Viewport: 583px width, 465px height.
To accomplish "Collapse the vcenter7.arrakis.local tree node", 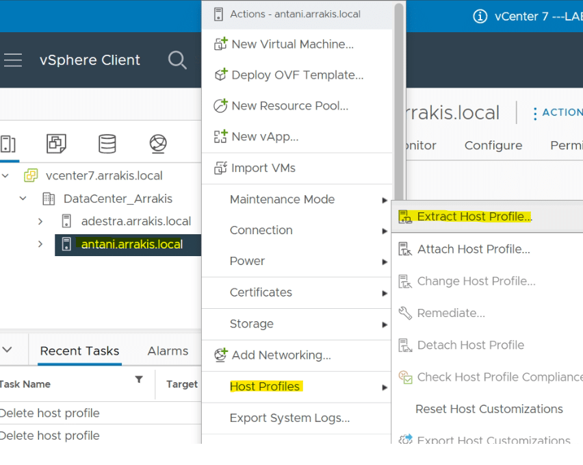I will pos(5,175).
